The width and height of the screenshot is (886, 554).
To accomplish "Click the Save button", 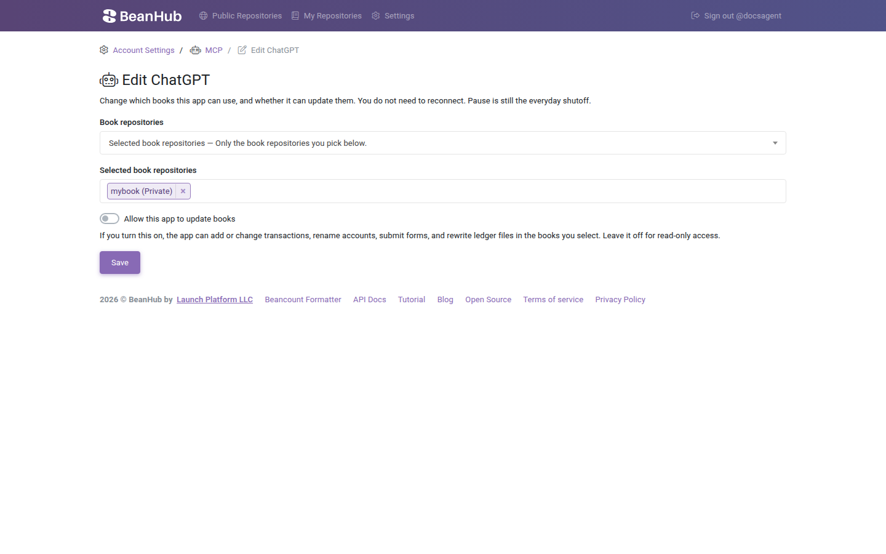I will click(120, 262).
